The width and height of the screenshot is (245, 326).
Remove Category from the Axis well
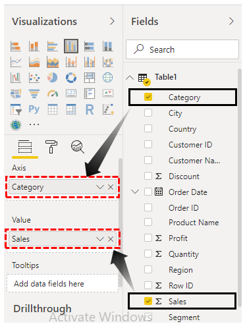(111, 187)
